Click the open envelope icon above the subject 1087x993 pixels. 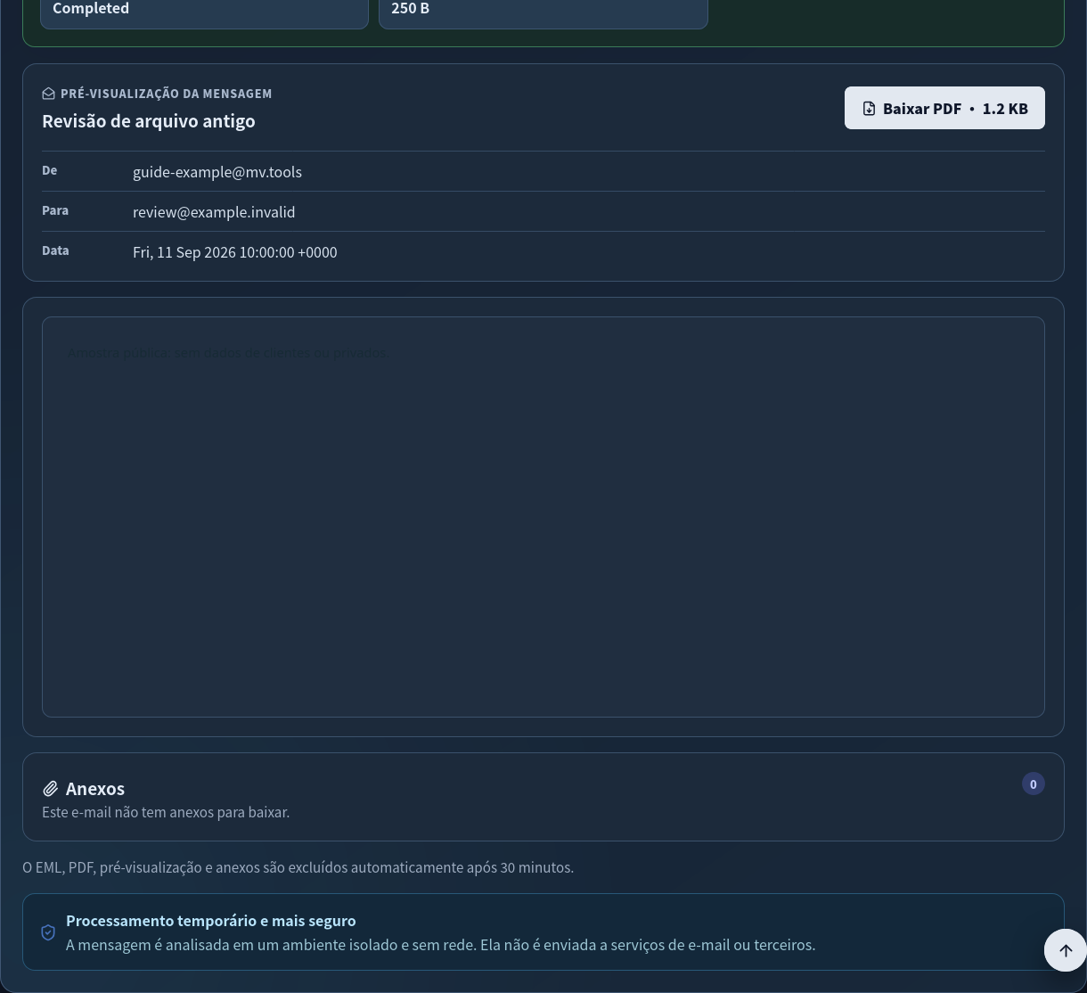(48, 94)
